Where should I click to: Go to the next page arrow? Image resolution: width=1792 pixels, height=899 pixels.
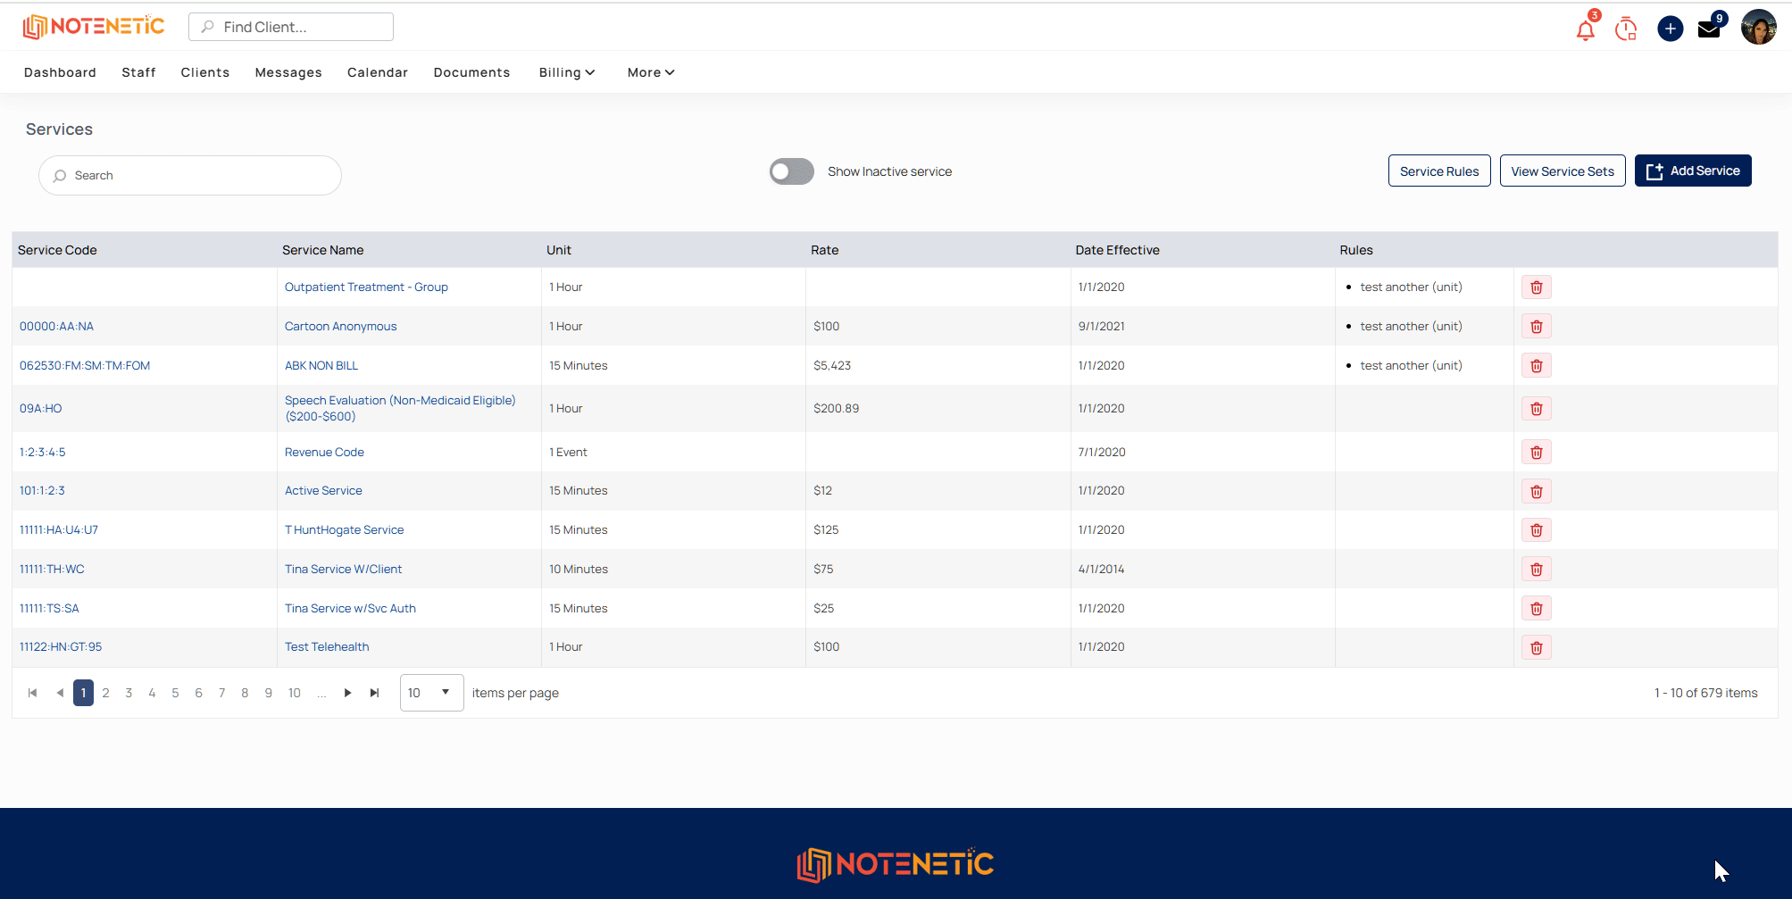(347, 693)
